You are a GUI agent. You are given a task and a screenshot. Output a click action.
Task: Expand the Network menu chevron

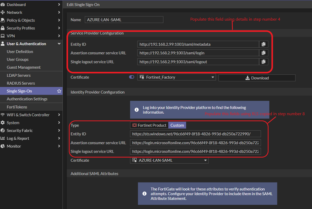(x=59, y=12)
